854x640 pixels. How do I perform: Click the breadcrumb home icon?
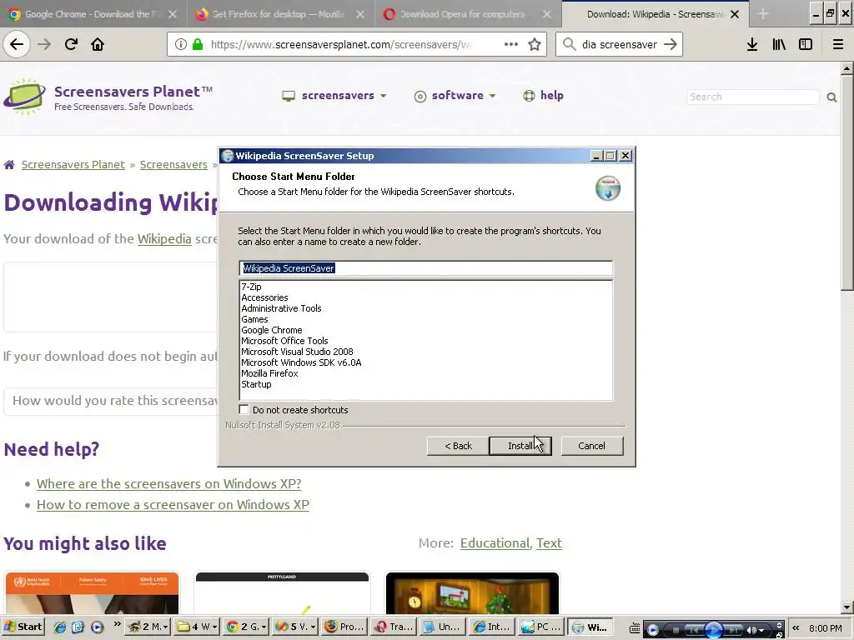point(9,164)
